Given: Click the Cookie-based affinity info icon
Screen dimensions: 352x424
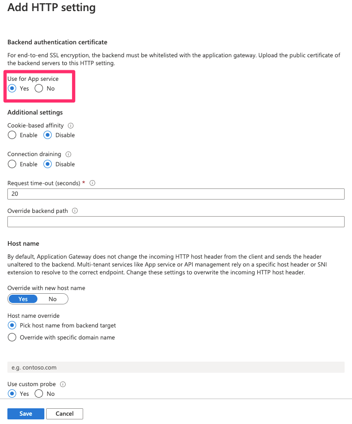Looking at the screenshot, I should [71, 126].
